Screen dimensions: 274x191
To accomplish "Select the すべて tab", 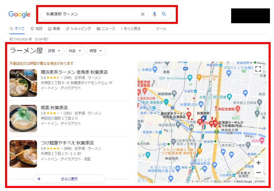I will (x=17, y=29).
